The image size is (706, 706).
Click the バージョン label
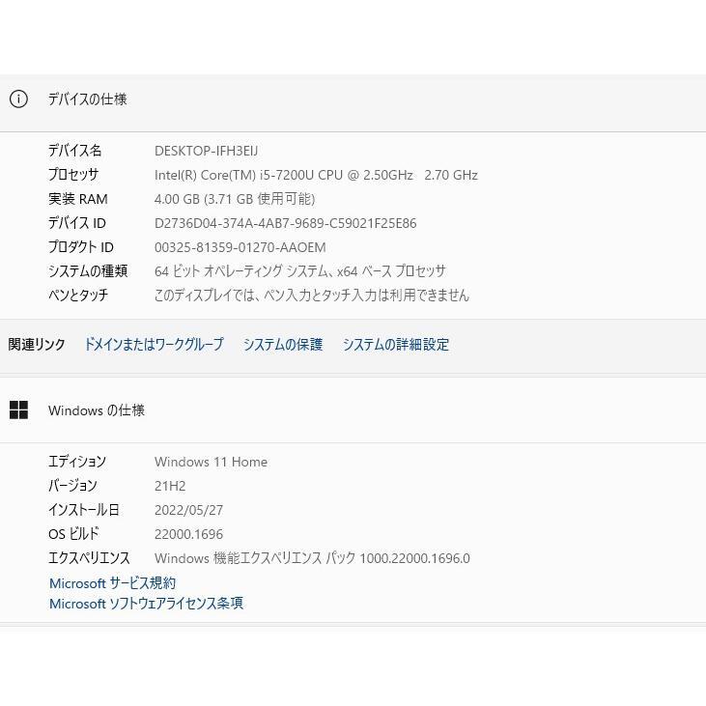pos(72,486)
